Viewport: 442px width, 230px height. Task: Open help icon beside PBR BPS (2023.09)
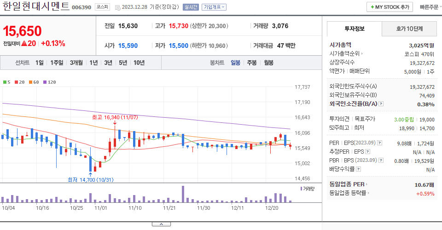coord(381,161)
